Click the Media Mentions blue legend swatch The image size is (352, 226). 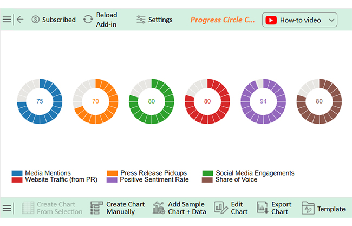[x=17, y=173]
